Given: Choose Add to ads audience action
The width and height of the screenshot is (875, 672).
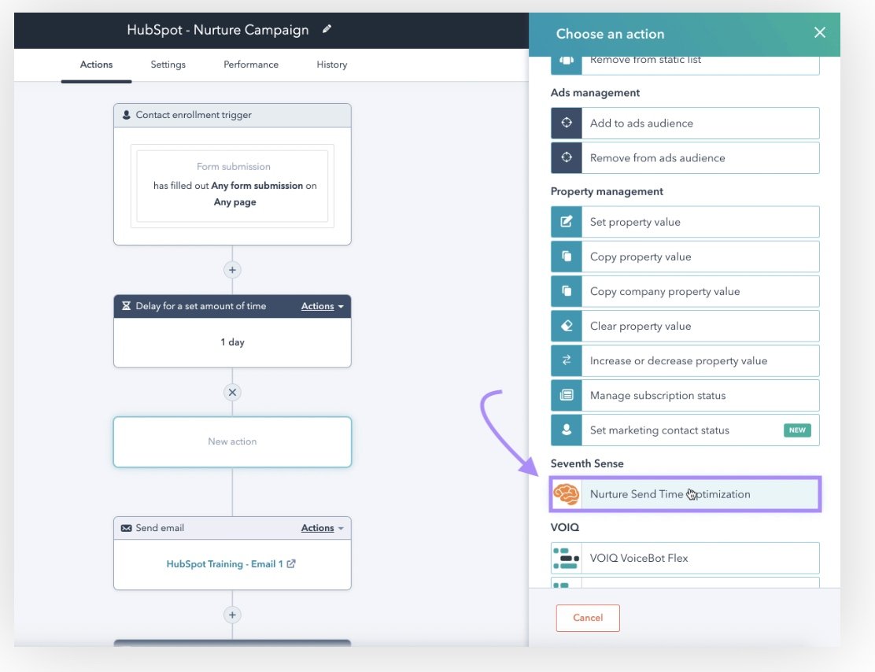Looking at the screenshot, I should click(685, 123).
